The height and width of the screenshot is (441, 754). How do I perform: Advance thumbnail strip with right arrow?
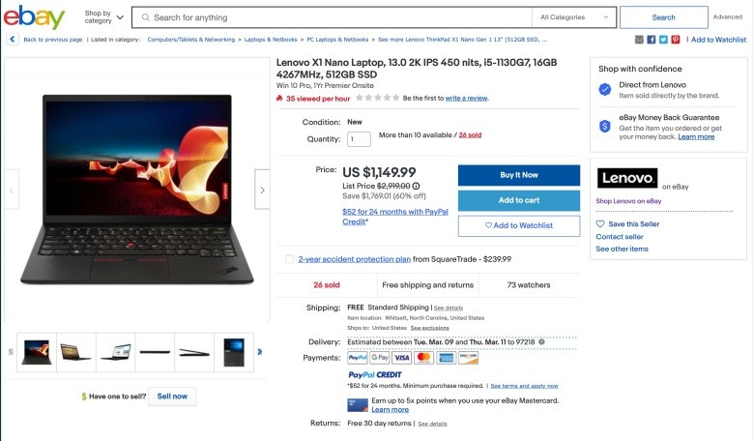pyautogui.click(x=260, y=352)
